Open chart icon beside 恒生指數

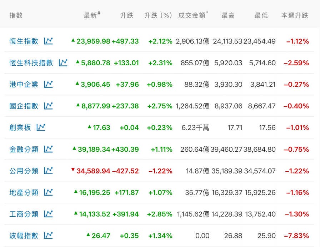click(x=48, y=41)
